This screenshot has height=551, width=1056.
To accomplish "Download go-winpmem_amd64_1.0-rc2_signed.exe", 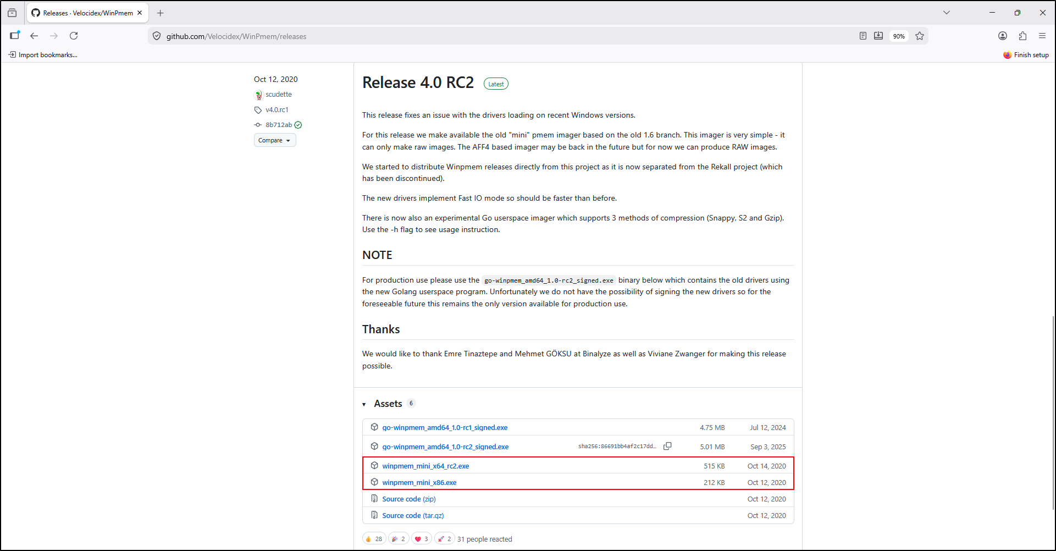I will tap(445, 447).
